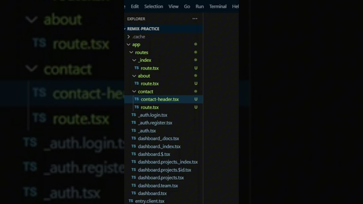Open dashboard.projects.$id.tsx file
Viewport: 363px width, 204px height.
pyautogui.click(x=164, y=170)
